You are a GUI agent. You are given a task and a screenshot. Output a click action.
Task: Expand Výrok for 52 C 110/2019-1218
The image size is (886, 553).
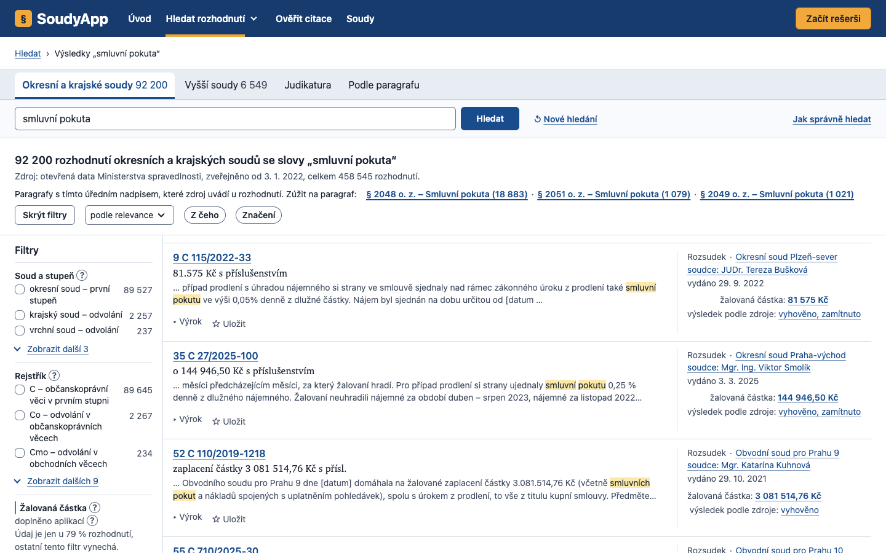coord(188,517)
